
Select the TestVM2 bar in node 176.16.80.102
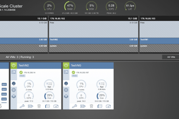(x=94, y=41)
